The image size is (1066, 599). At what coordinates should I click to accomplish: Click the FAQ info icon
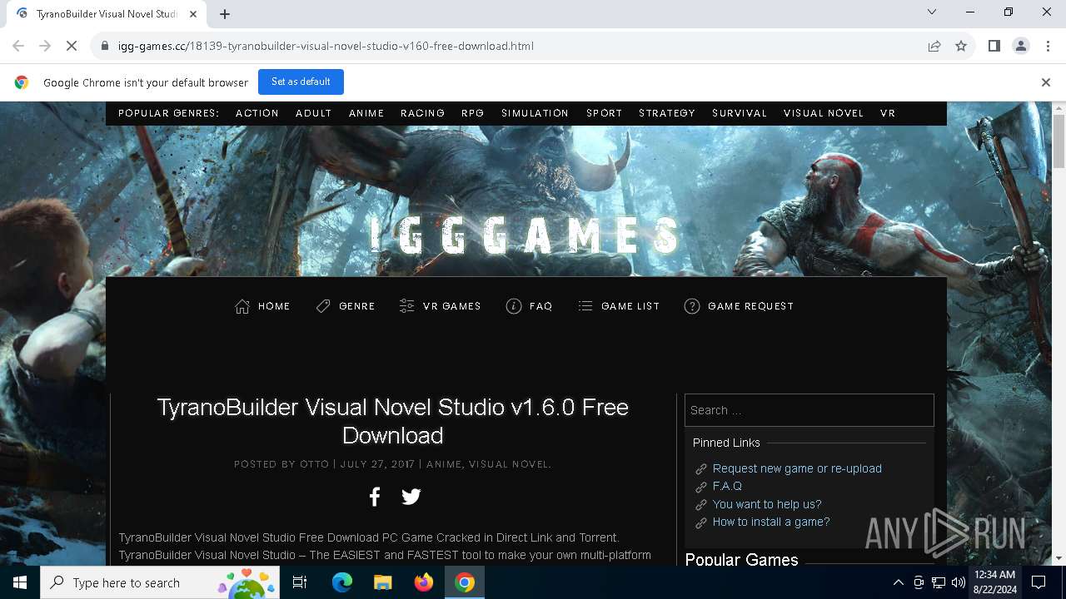tap(514, 306)
